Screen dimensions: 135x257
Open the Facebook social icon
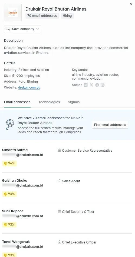click(97, 85)
